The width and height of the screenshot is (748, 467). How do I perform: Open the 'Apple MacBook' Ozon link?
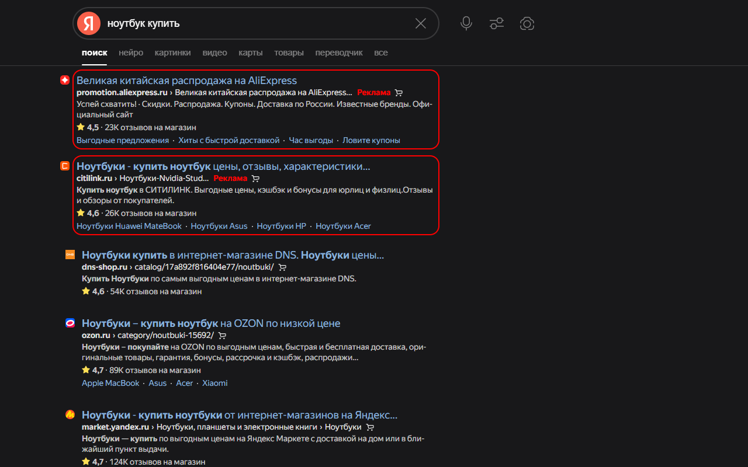point(110,383)
